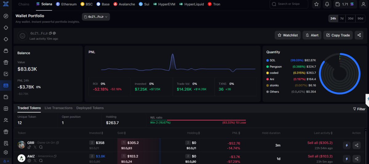Switch to the Base chain tab
369x164 pixels.
(103, 4)
